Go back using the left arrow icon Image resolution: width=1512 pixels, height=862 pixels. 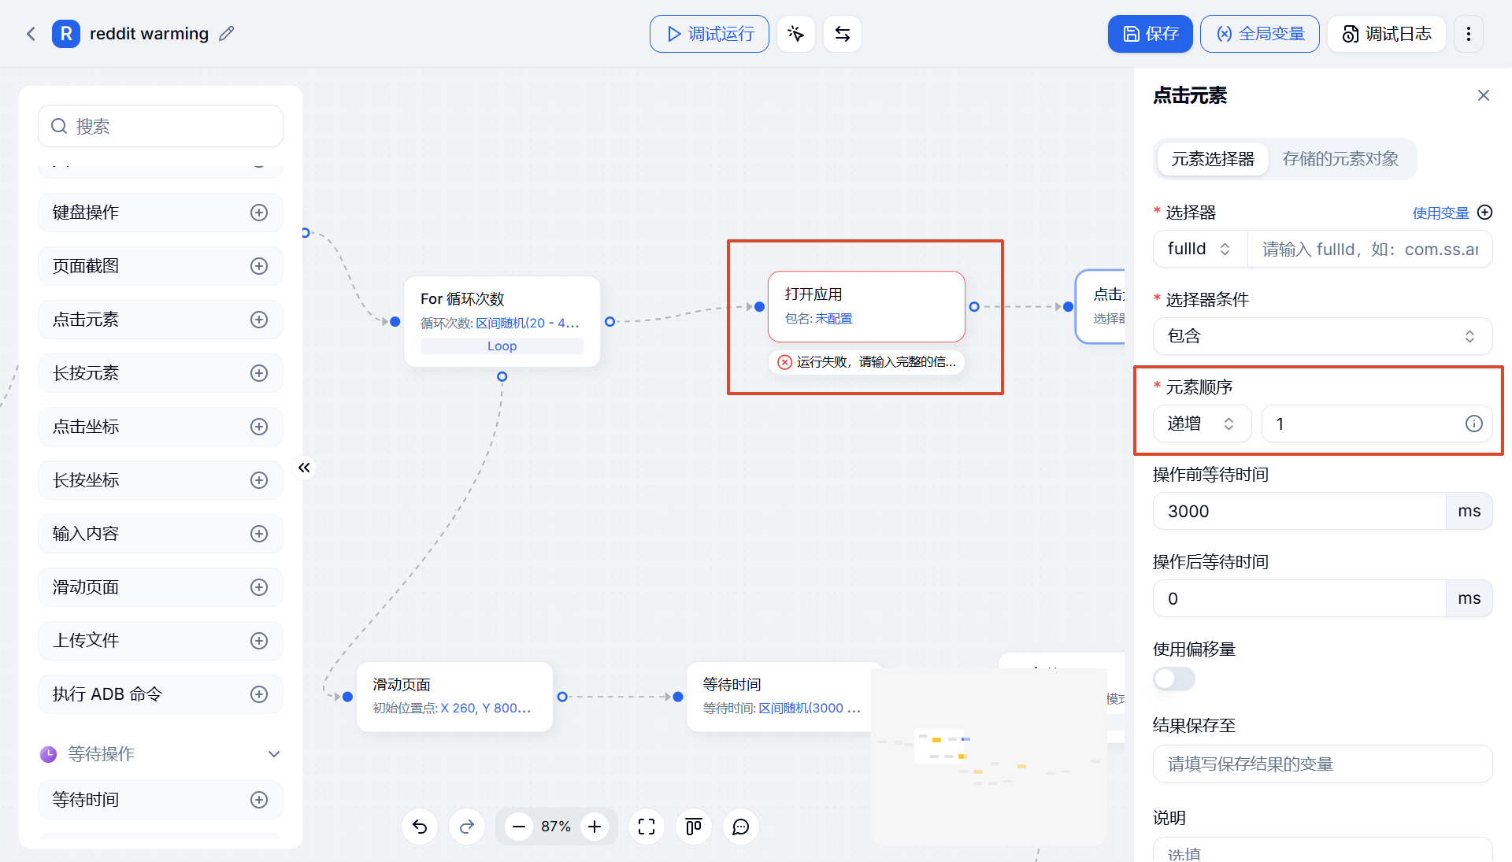point(31,34)
